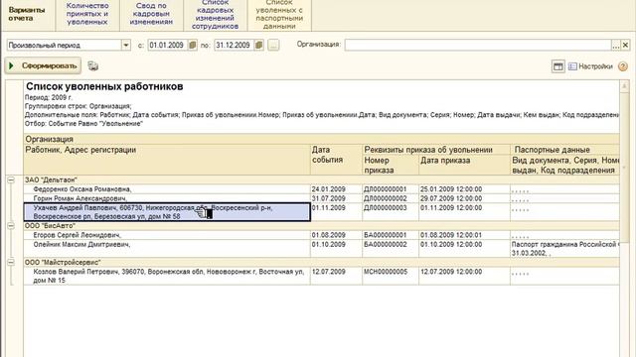Select row Козлов Валерий Петрович
636x357 pixels.
[167, 276]
